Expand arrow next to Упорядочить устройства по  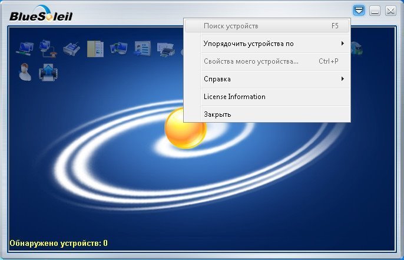[x=342, y=44]
